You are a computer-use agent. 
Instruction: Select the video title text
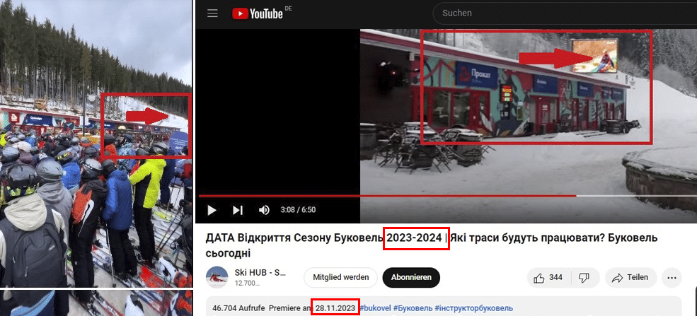[431, 245]
